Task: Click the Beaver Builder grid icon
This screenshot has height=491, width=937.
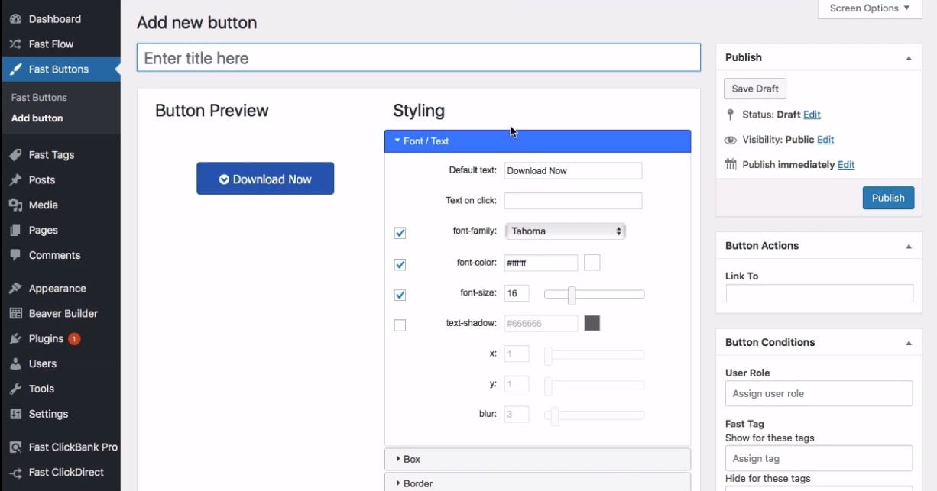Action: [x=15, y=314]
